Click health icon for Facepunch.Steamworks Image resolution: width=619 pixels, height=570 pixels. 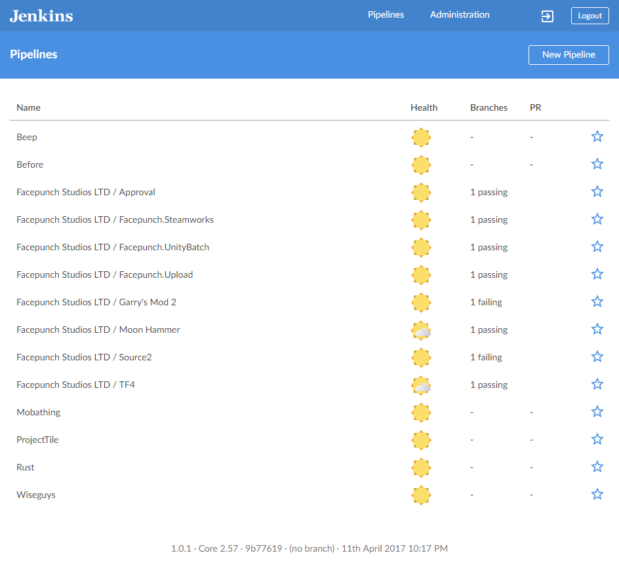coord(421,220)
